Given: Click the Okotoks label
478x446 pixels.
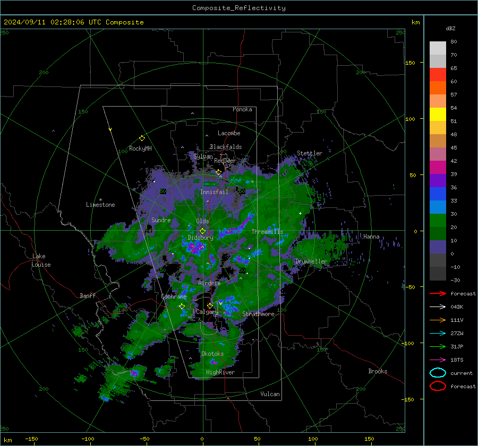Looking at the screenshot, I should point(212,354).
